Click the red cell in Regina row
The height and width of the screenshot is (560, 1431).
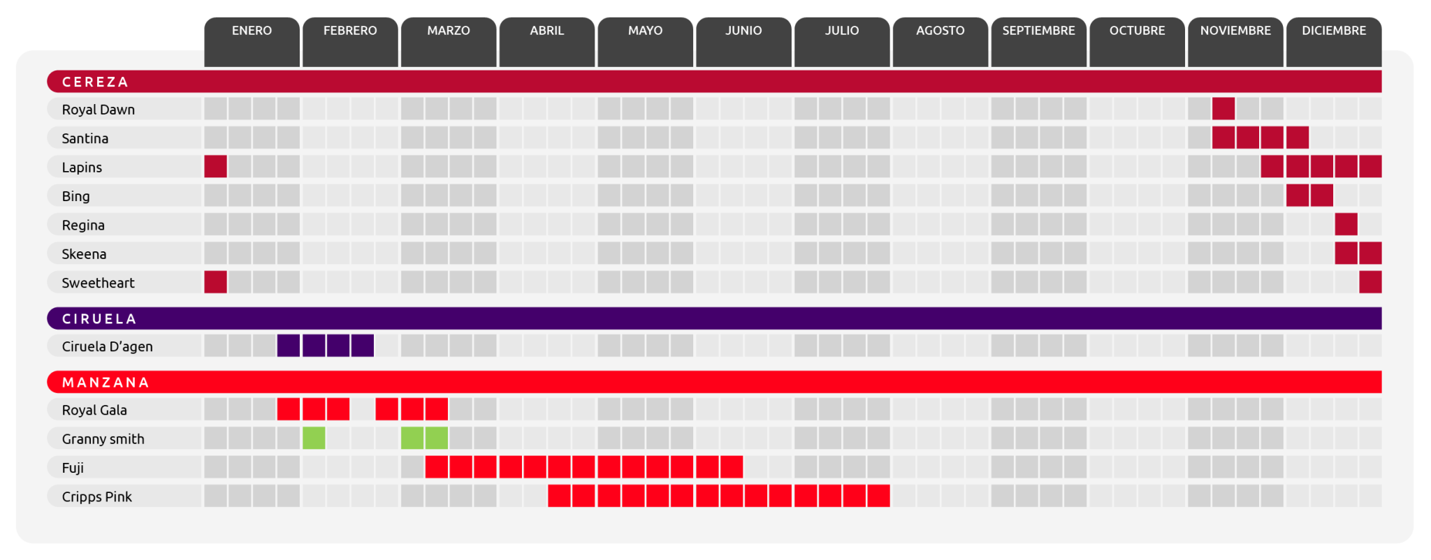pos(1346,225)
